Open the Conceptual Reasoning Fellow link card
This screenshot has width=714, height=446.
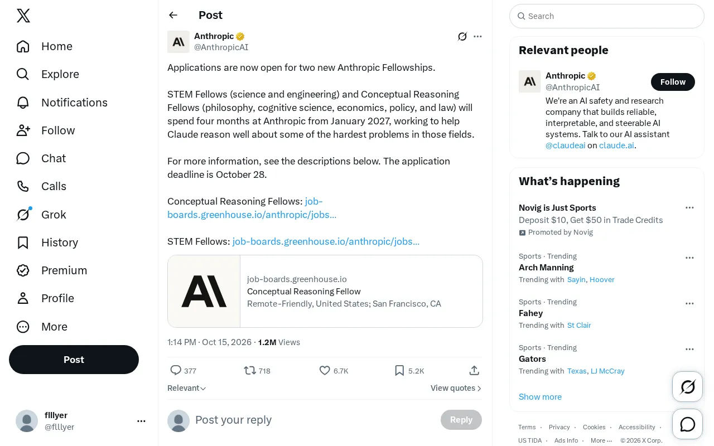point(325,291)
